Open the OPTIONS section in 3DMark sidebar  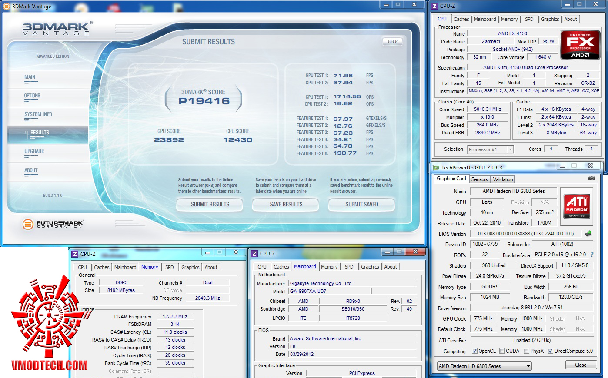point(32,96)
